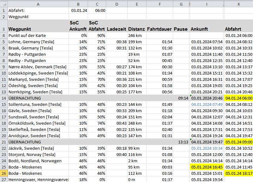Viewport: 253px width, 182px height.
Task: Select column G header
Action: tap(181, 4)
